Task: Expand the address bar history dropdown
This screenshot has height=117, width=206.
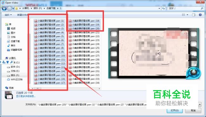Action: (x=159, y=9)
